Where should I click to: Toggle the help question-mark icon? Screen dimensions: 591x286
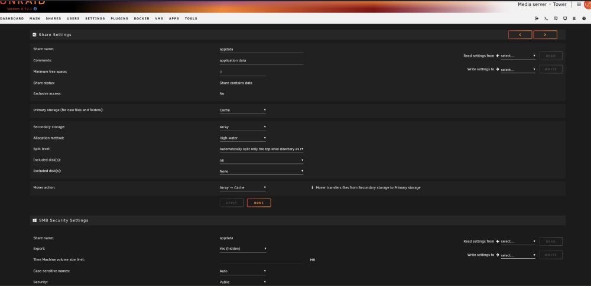coord(584,18)
